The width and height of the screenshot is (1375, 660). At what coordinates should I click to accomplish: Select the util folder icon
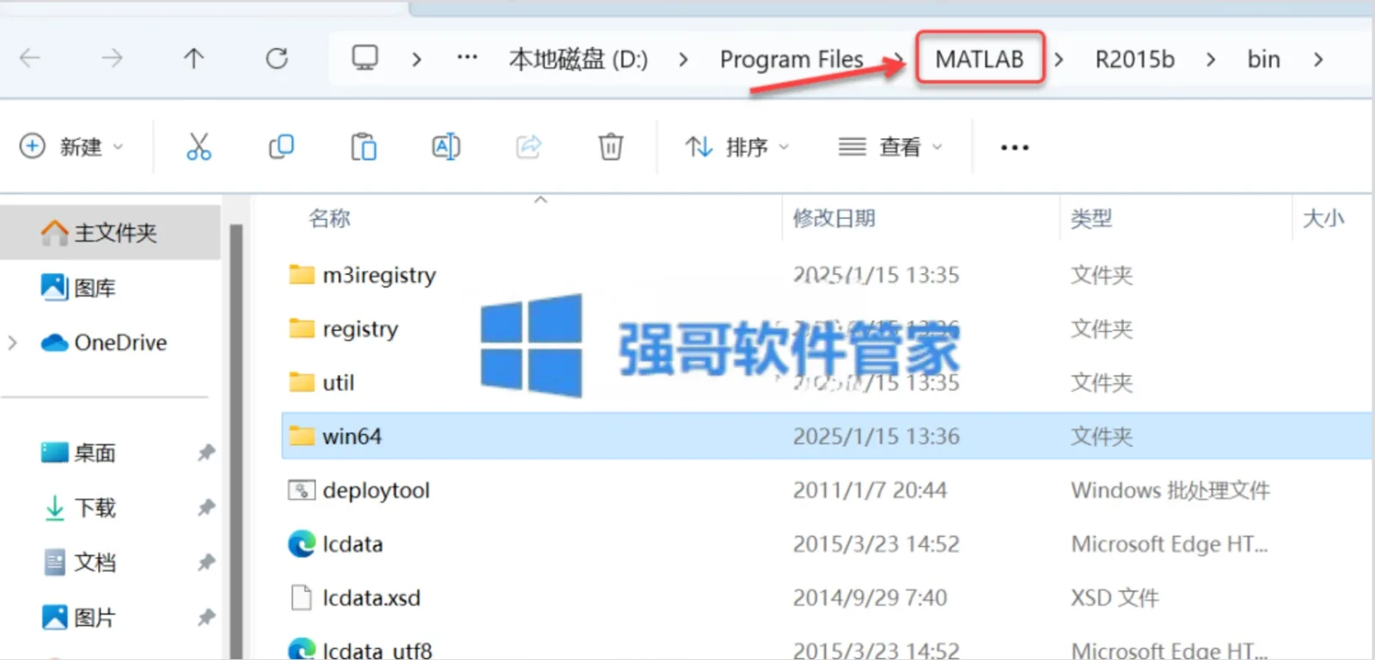(x=302, y=382)
